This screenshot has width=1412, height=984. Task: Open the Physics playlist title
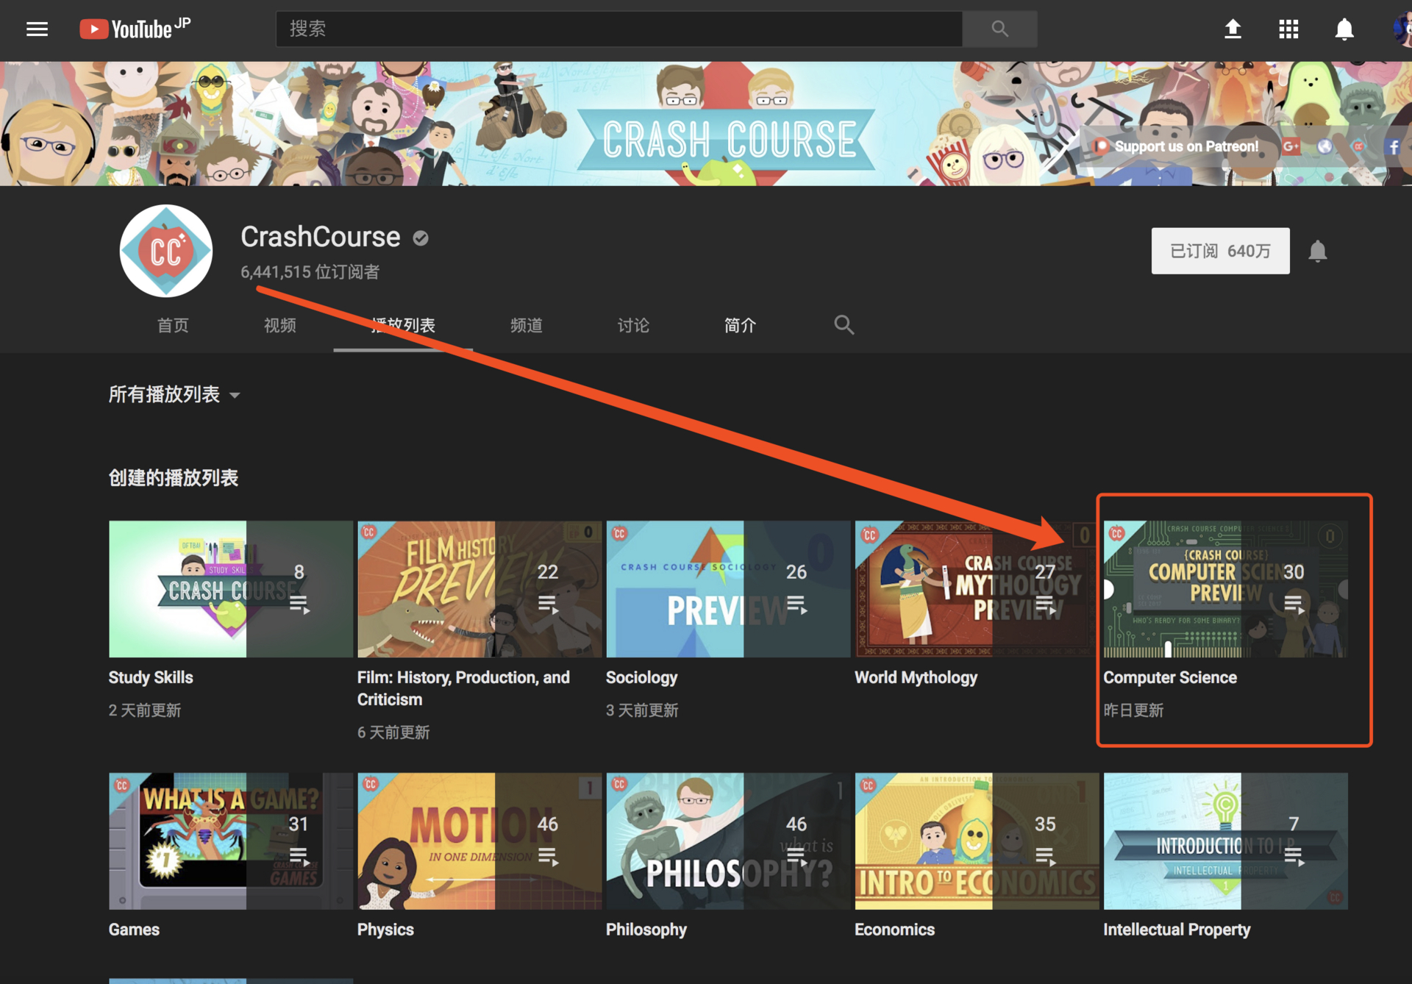pyautogui.click(x=385, y=930)
